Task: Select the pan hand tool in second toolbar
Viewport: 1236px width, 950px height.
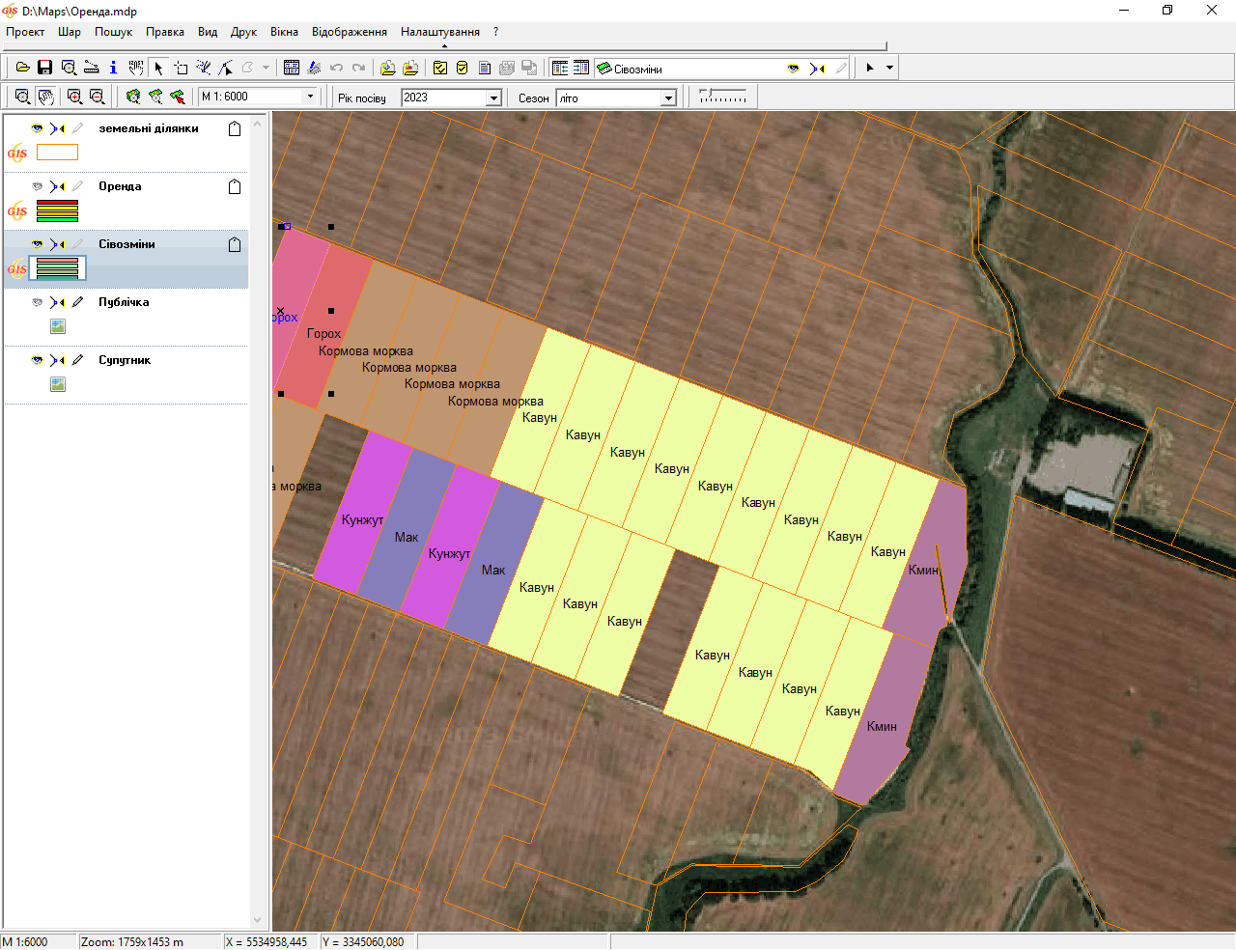Action: click(45, 97)
